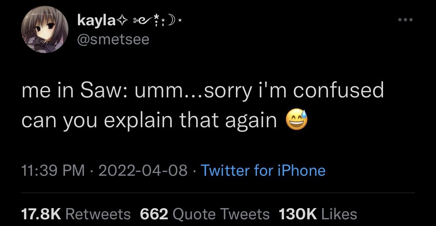Screen dimensions: 436x226
Task: Visit the @smetsee handle profile
Action: click(x=113, y=39)
